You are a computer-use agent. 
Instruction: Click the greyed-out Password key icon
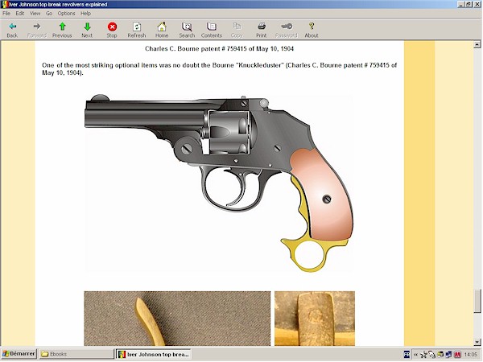(x=287, y=27)
